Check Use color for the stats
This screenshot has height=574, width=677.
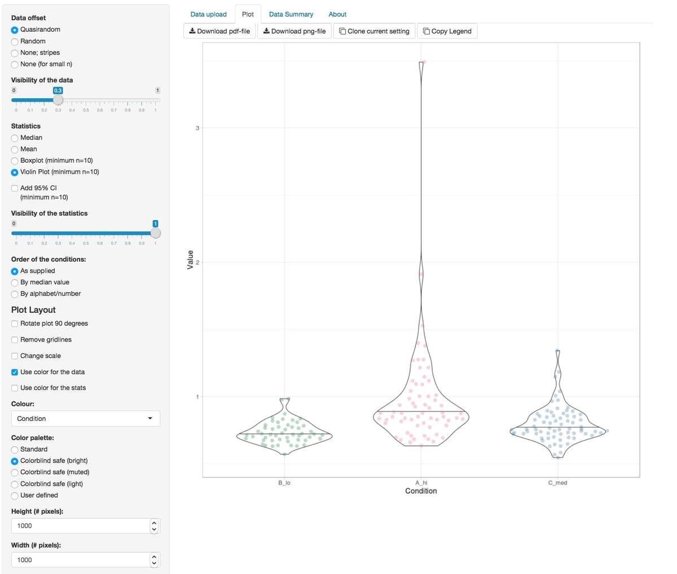[15, 388]
